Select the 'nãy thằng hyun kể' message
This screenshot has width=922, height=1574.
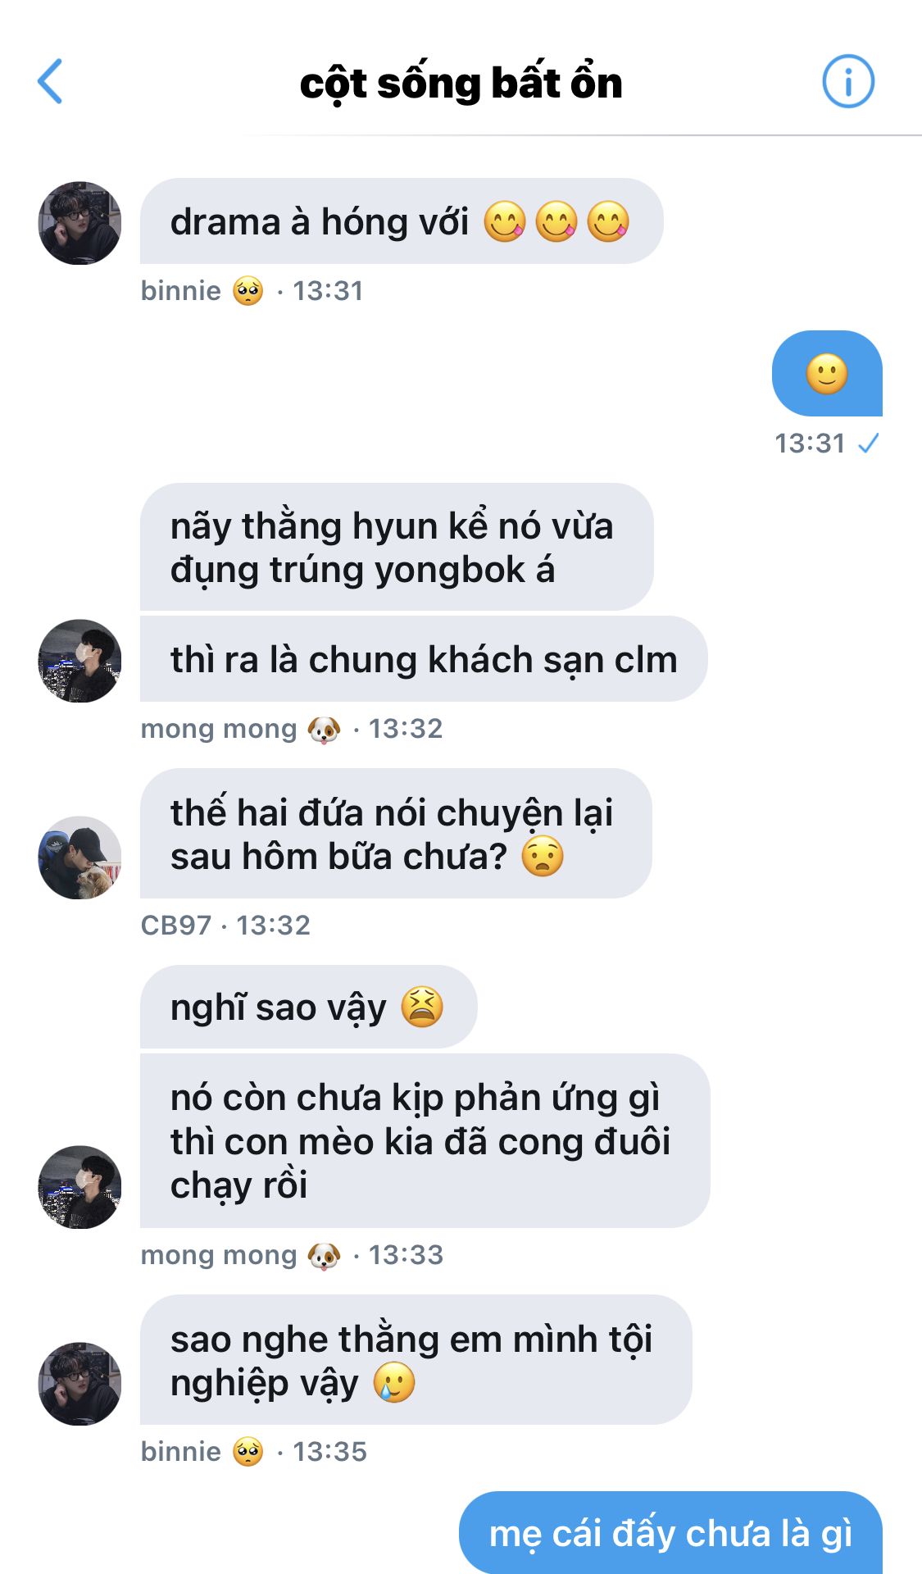point(397,547)
